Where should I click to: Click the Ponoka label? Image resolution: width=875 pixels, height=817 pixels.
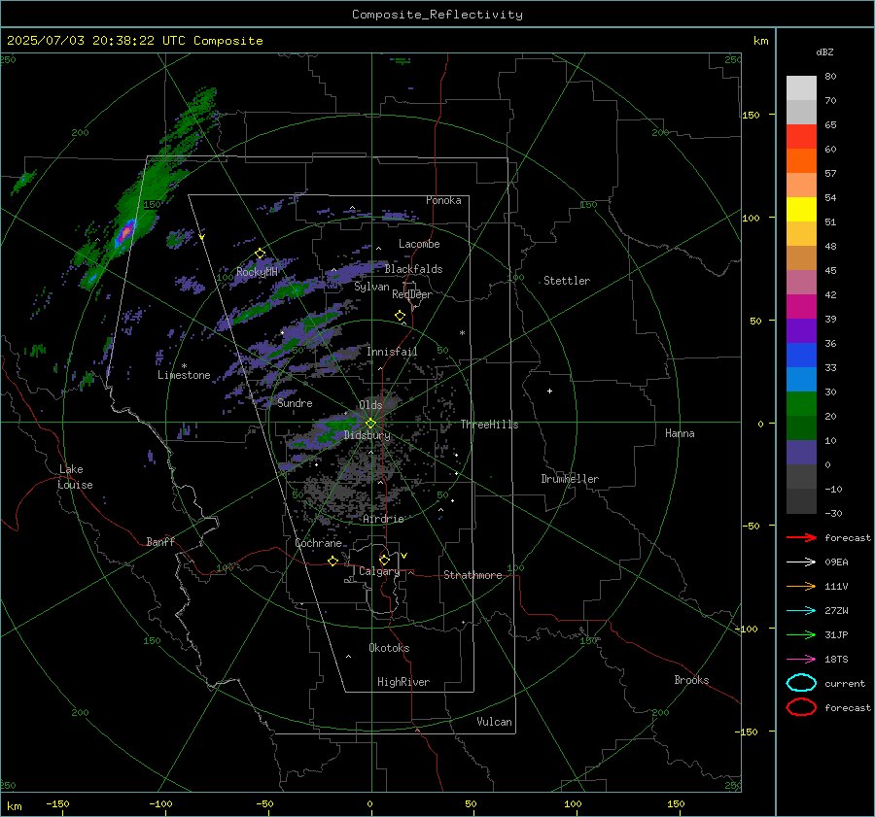coord(443,200)
